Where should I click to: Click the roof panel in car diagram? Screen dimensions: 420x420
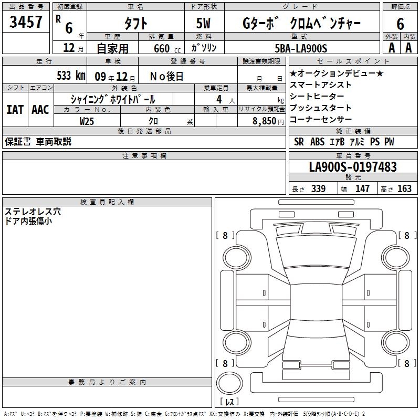coord(316,302)
